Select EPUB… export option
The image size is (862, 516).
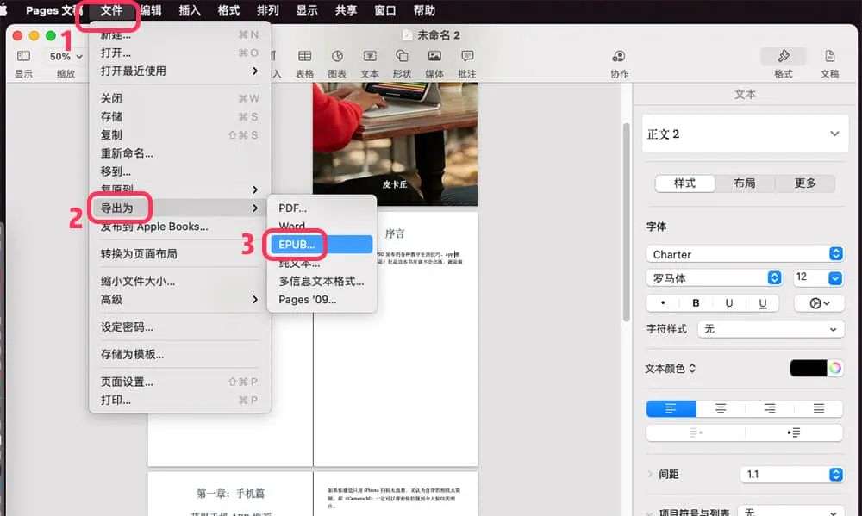point(322,245)
